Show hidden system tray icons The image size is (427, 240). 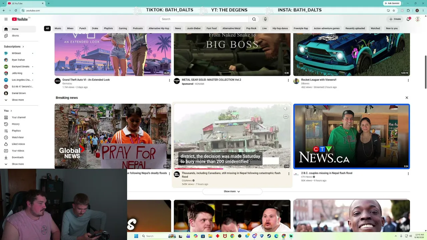click(396, 236)
